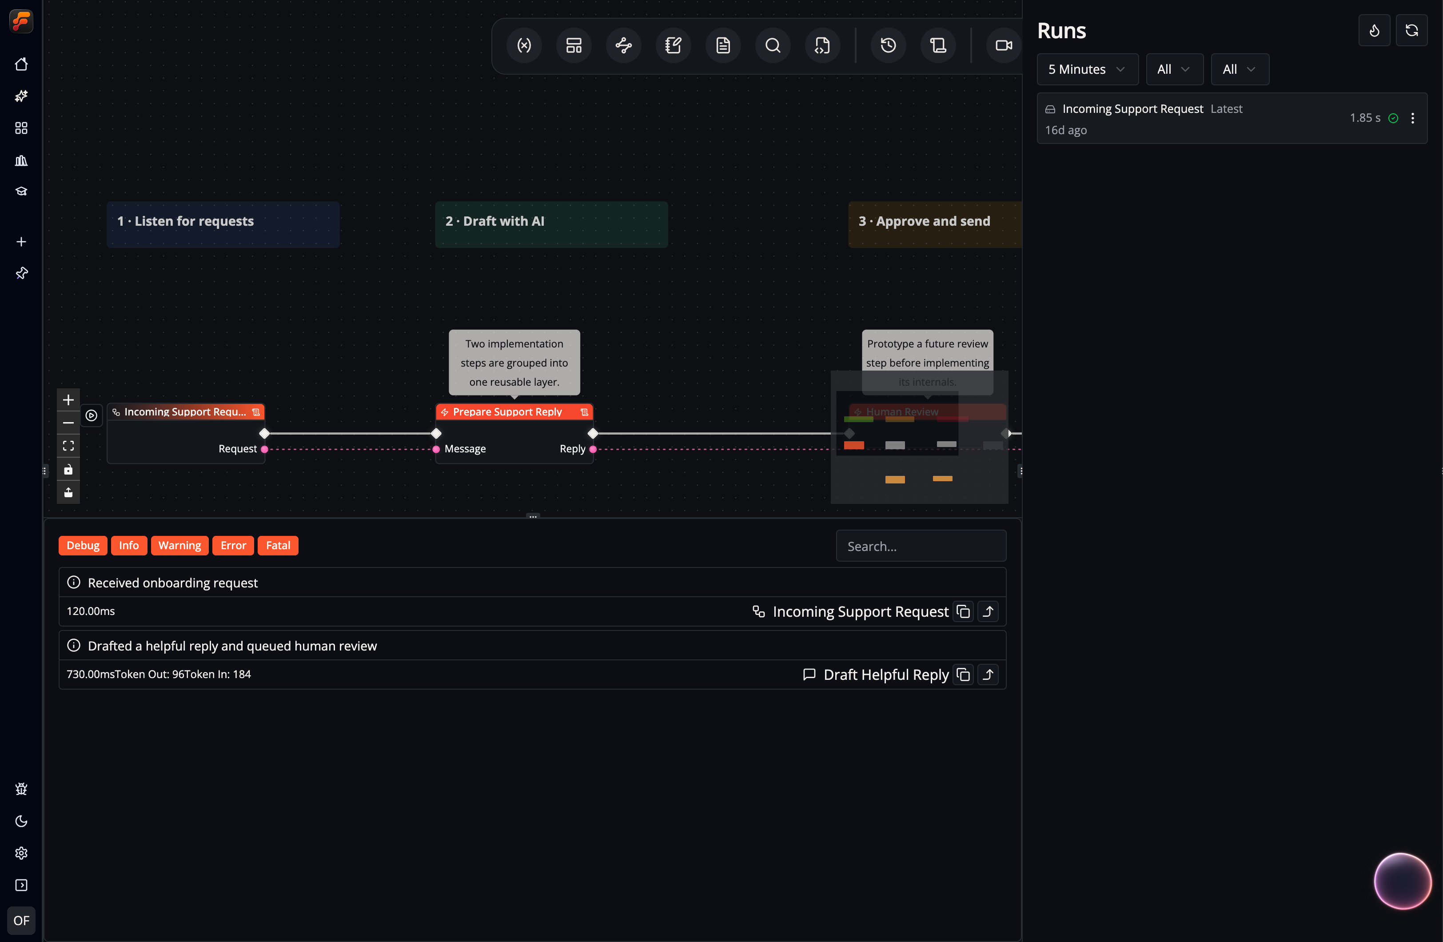
Task: Jump to node from Draft Helpful Reply log
Action: tap(988, 675)
